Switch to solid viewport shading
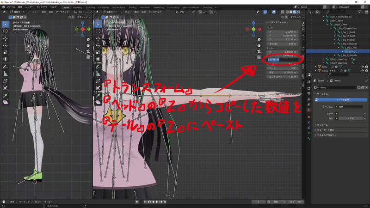The width and height of the screenshot is (370, 208). [291, 12]
